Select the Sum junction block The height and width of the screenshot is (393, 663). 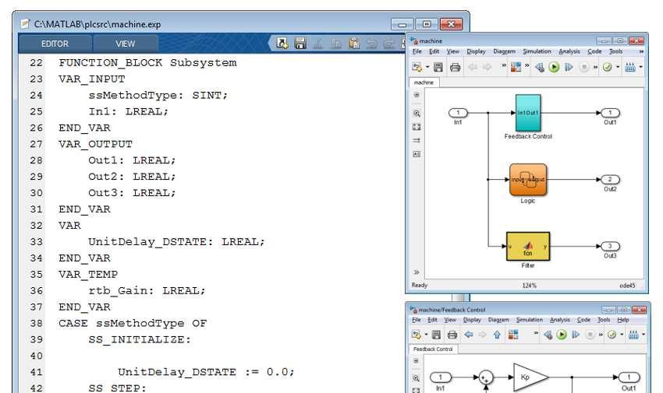pos(486,377)
